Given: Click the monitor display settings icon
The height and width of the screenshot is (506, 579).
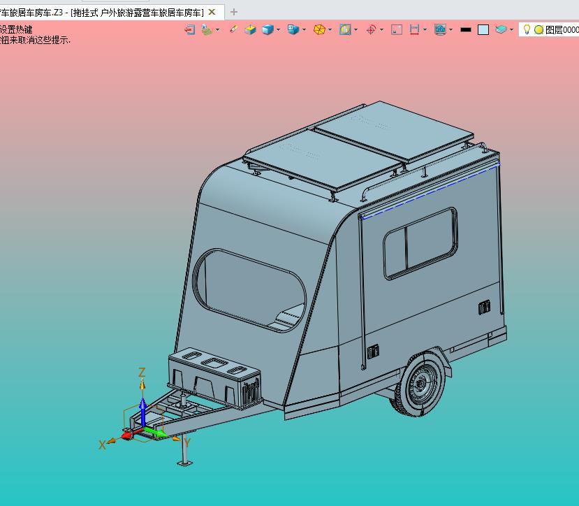Looking at the screenshot, I should pyautogui.click(x=440, y=30).
